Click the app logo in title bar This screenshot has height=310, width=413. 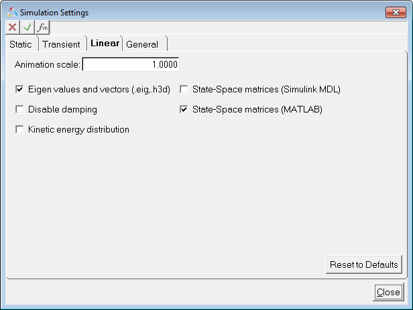tap(11, 13)
